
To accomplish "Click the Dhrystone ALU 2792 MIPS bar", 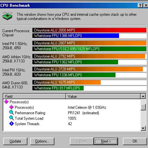I will click(89, 56).
